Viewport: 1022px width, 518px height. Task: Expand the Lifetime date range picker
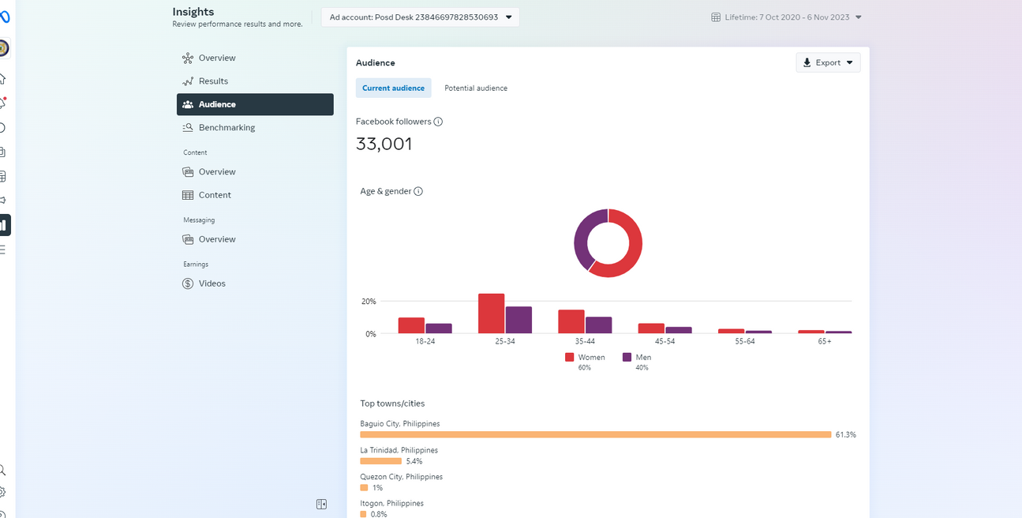pos(786,17)
